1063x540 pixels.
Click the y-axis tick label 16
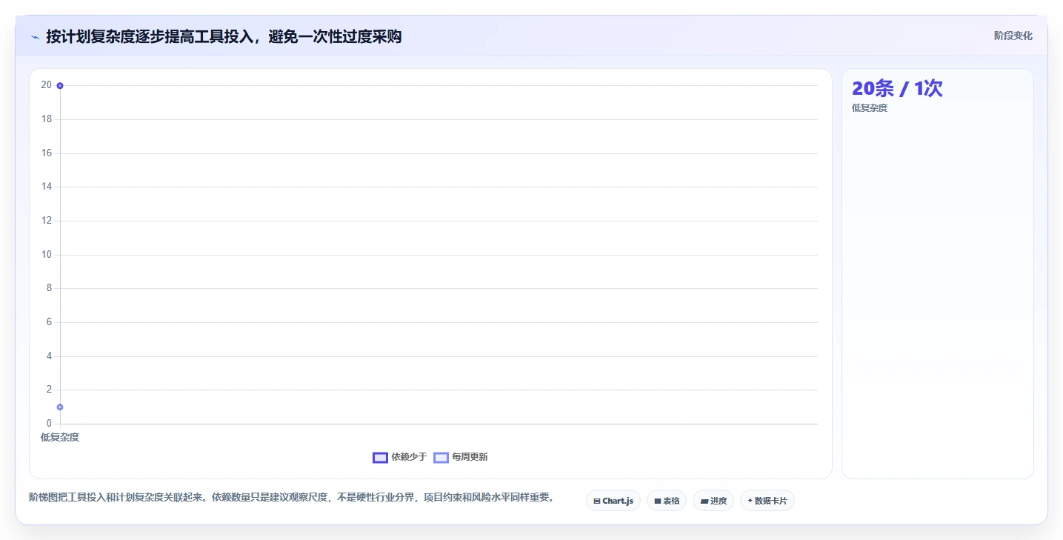pos(47,153)
